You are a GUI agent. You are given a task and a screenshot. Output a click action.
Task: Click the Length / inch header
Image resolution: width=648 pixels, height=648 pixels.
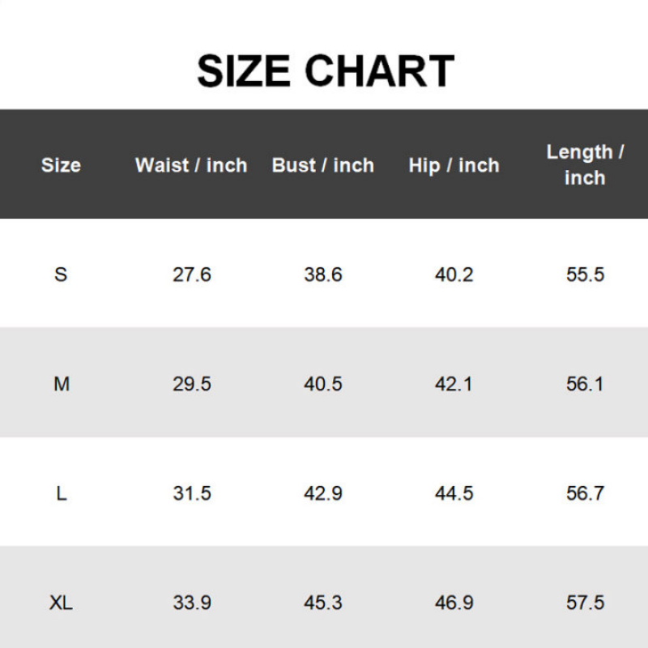click(585, 164)
